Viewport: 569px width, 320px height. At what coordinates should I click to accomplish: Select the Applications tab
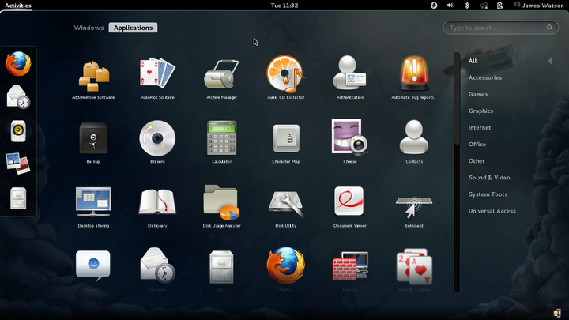click(x=134, y=28)
